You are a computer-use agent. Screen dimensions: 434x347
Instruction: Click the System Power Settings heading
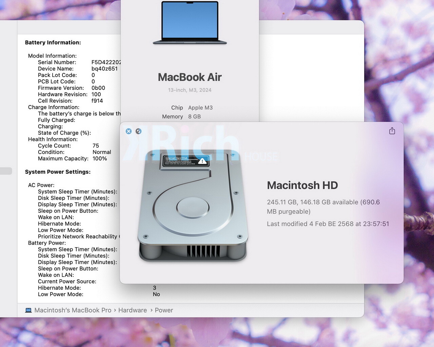click(58, 172)
